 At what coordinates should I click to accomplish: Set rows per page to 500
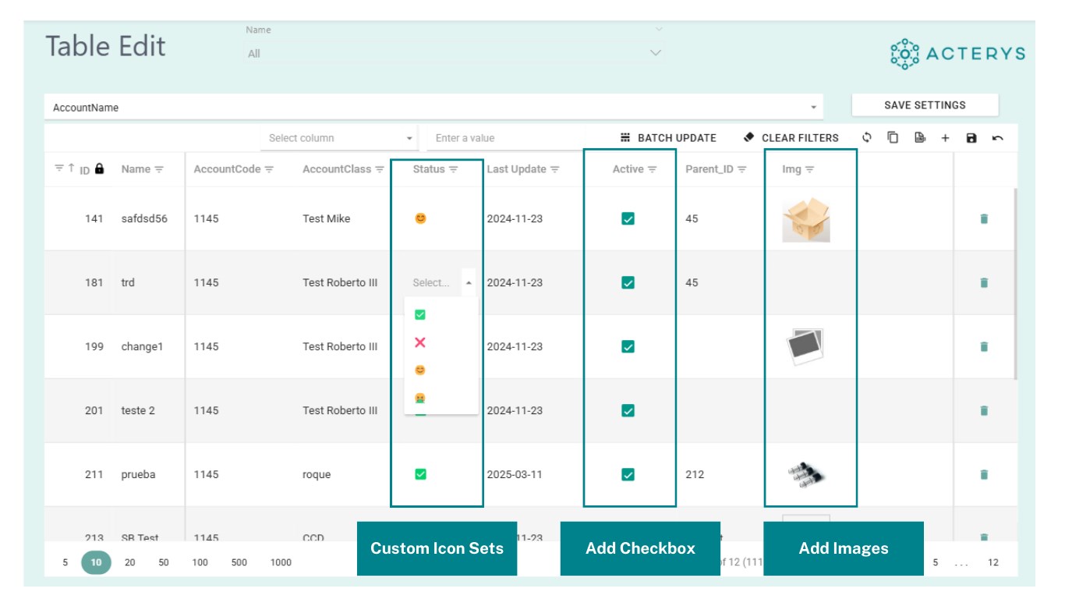(x=239, y=562)
